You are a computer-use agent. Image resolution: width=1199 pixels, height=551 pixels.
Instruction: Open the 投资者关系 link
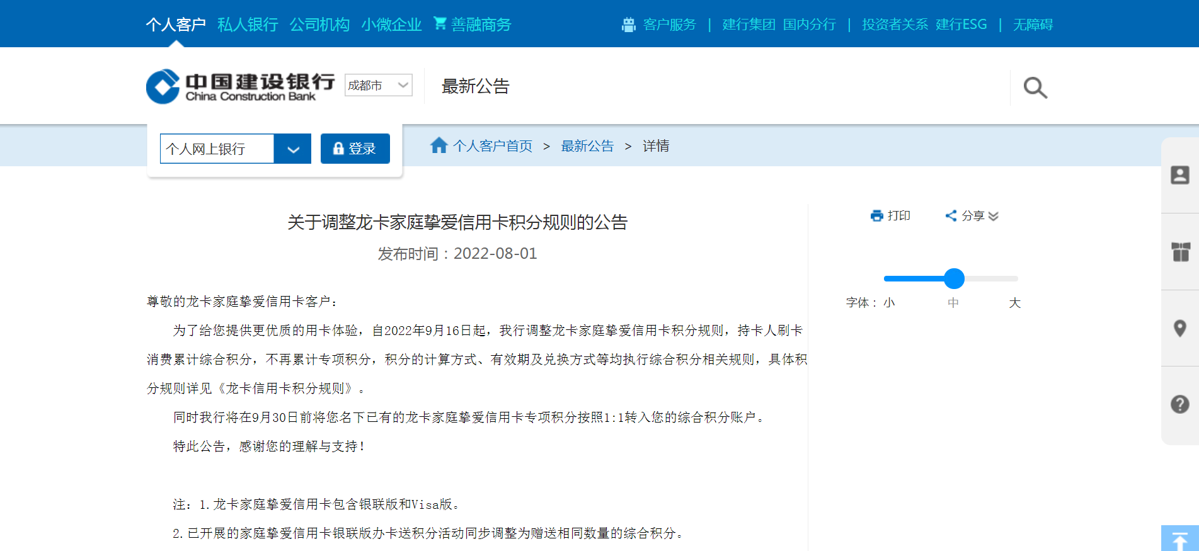click(895, 25)
